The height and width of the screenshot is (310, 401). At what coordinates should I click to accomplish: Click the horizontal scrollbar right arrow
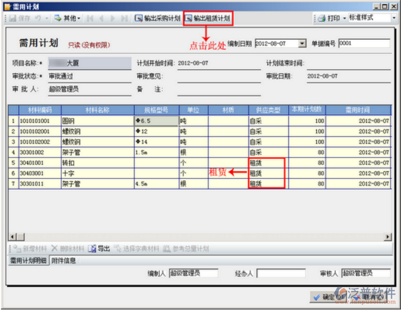[x=388, y=237]
